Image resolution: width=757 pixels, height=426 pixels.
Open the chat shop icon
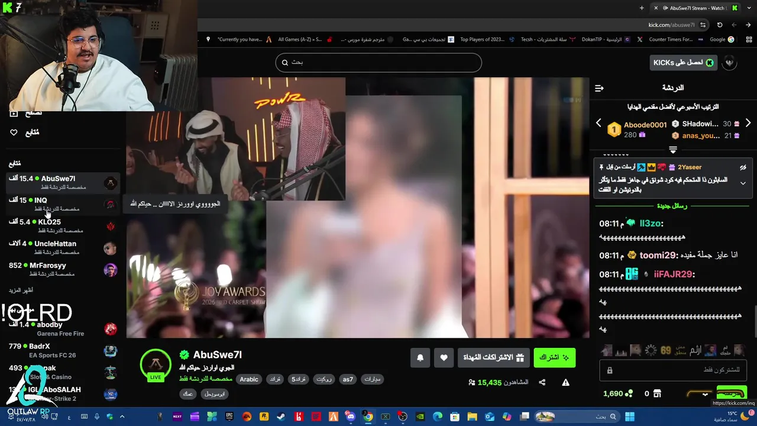coord(657,393)
